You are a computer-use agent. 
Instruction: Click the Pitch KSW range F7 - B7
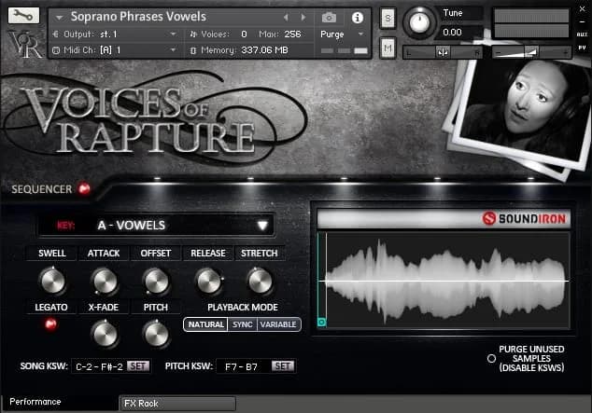click(241, 366)
